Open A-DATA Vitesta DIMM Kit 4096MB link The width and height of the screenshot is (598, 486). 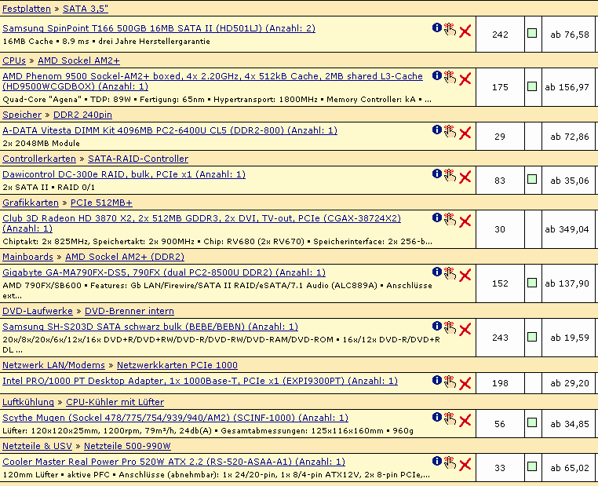click(x=170, y=130)
